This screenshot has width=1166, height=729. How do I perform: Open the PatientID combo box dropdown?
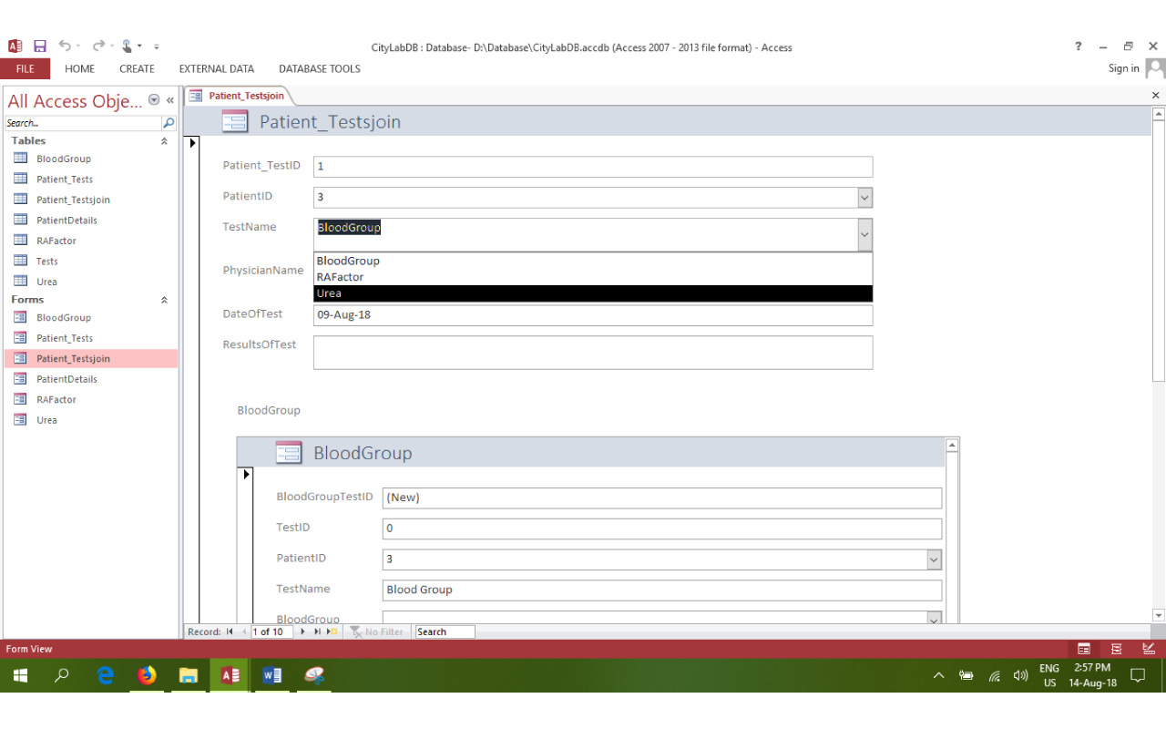tap(864, 197)
